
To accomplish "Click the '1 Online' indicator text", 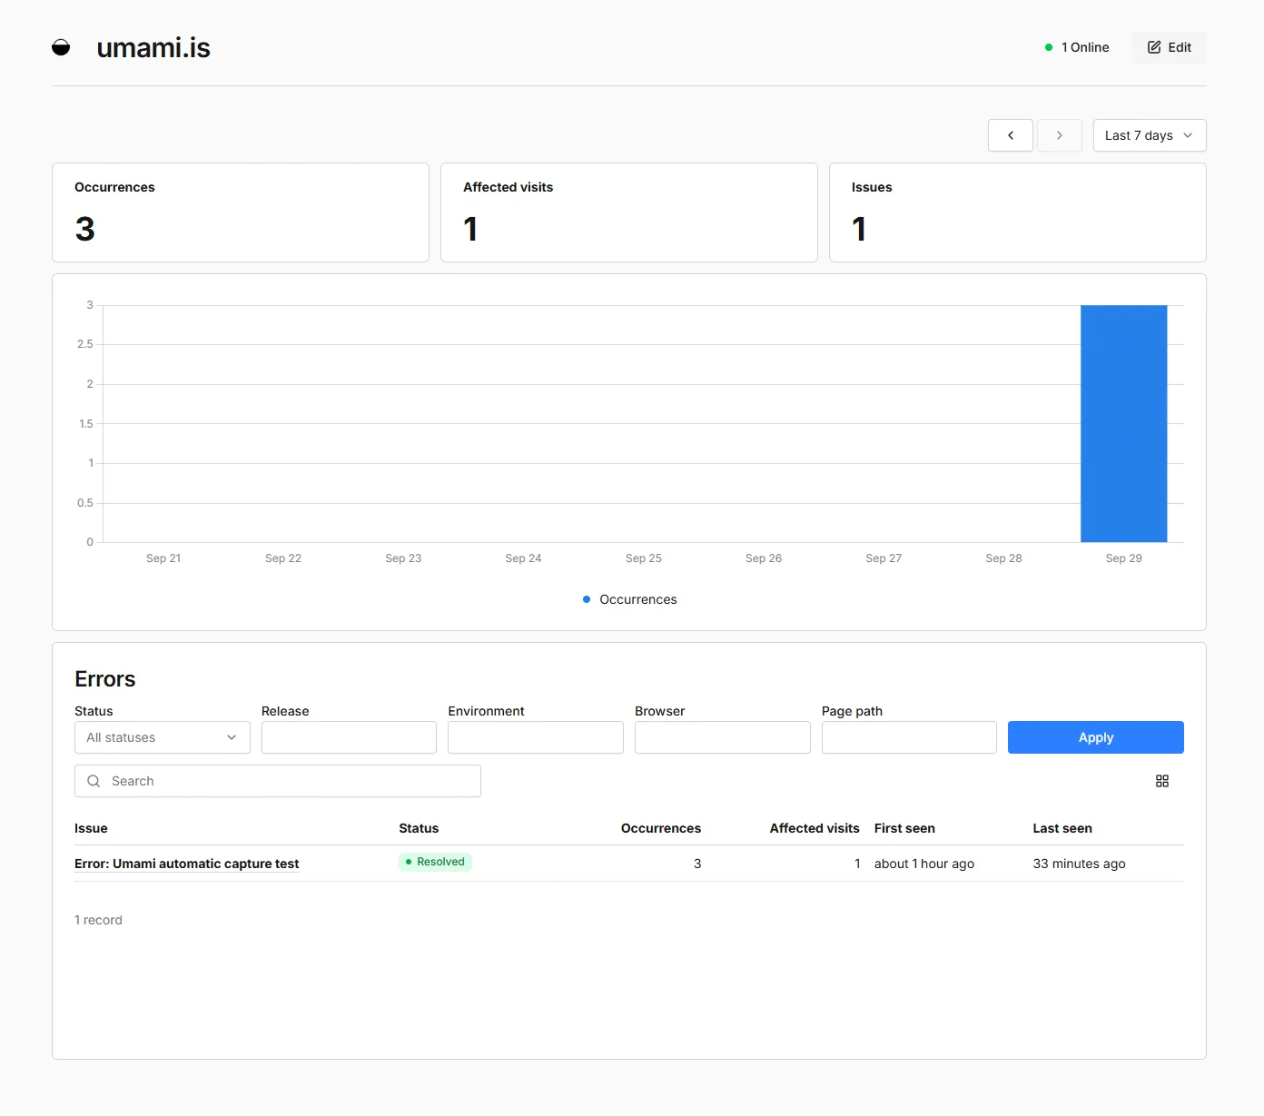I will click(1085, 47).
